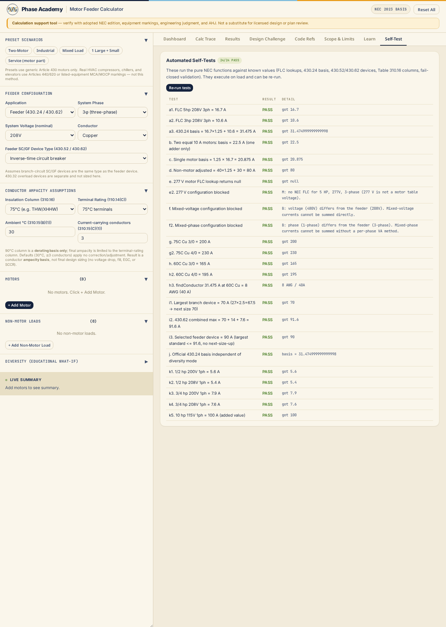Click the Reset All button
The image size is (446, 627).
(x=426, y=9)
